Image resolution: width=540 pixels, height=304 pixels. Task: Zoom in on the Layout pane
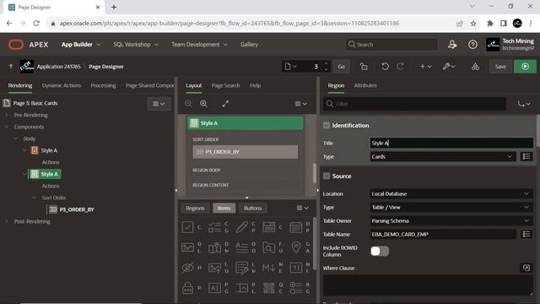(203, 104)
